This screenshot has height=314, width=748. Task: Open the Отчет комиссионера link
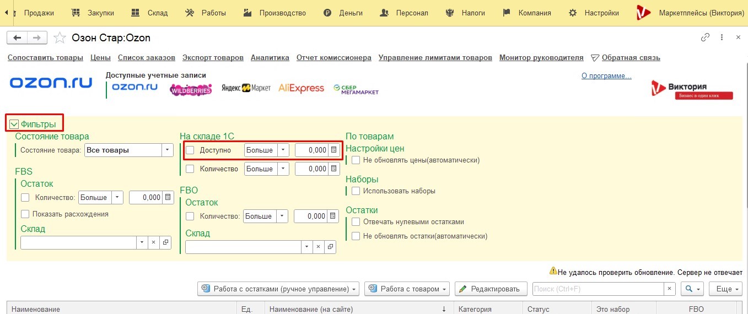[334, 57]
